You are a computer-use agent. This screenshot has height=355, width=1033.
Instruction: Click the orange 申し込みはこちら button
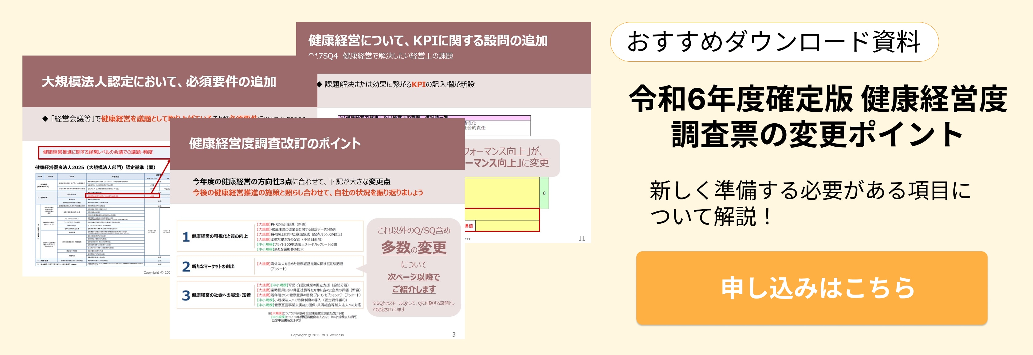click(x=811, y=288)
